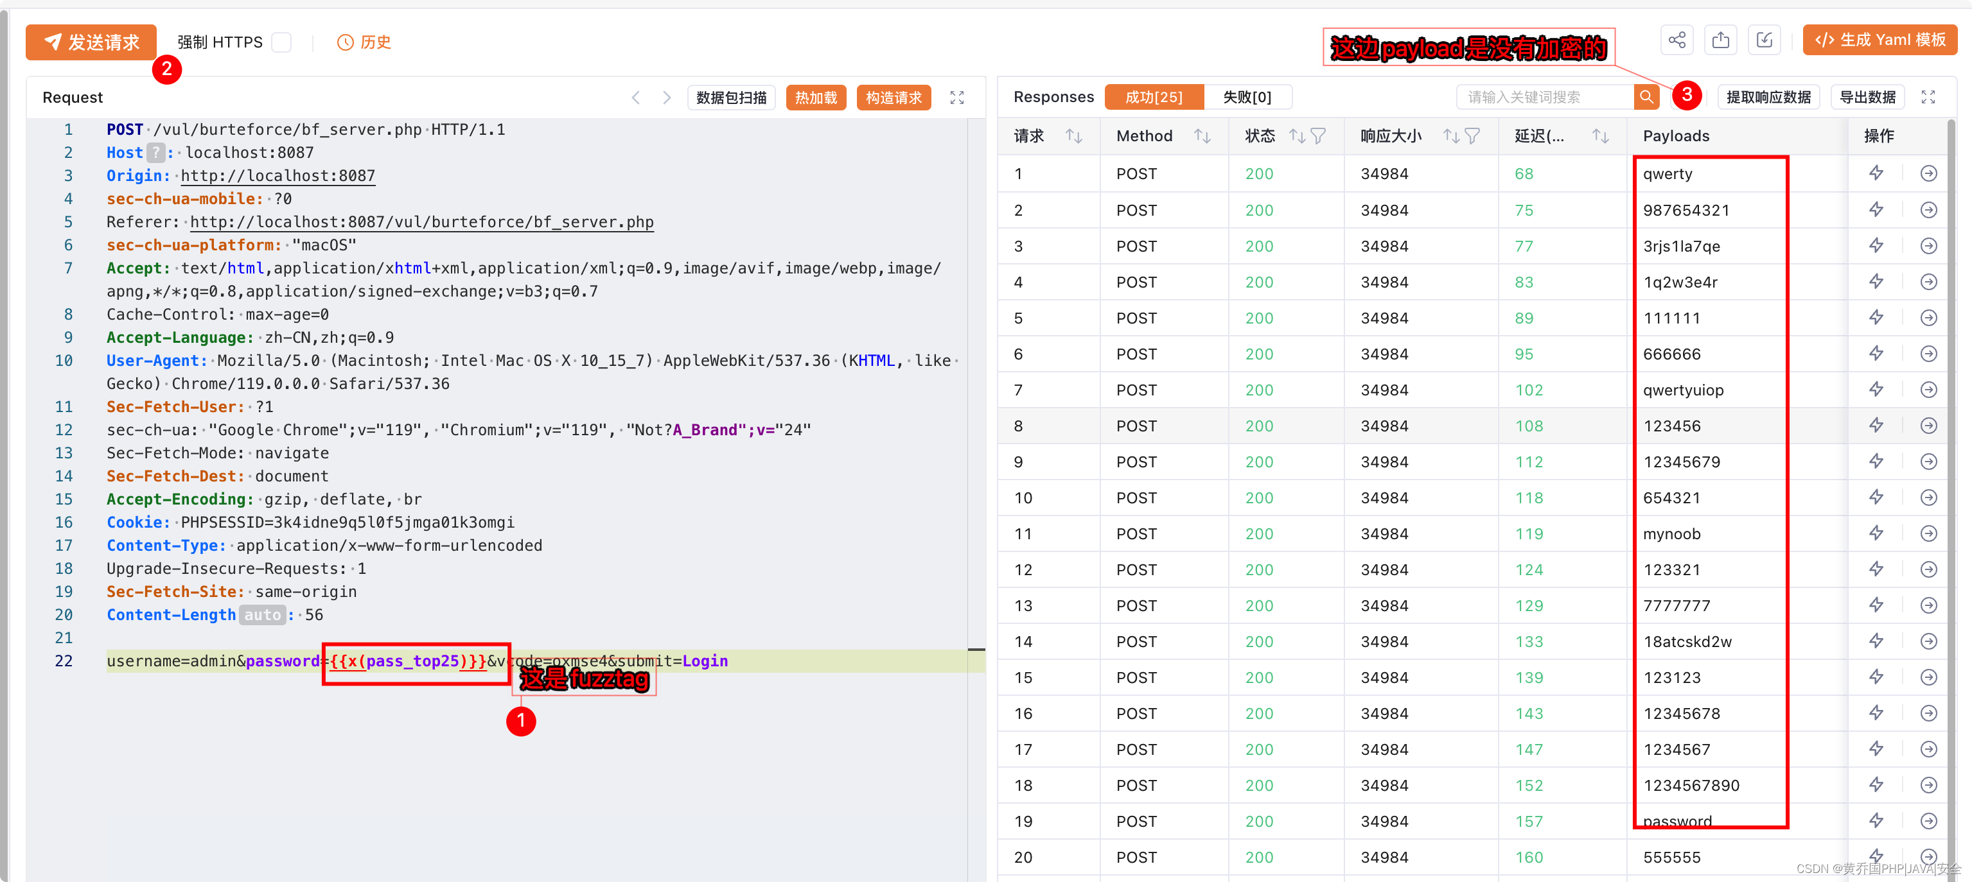Viewport: 1972px width, 882px height.
Task: Click 数据包扫描 button
Action: coord(731,98)
